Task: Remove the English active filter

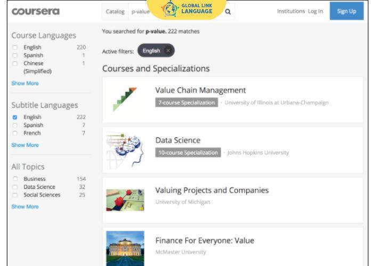Action: click(x=168, y=51)
